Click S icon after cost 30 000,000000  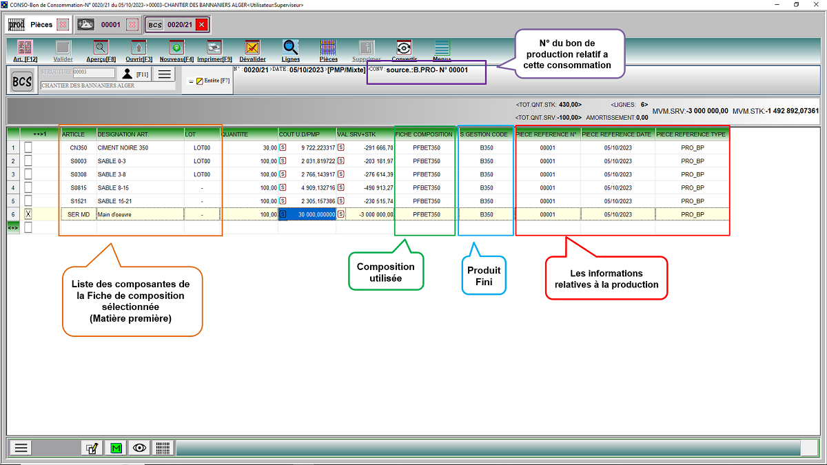pos(340,214)
